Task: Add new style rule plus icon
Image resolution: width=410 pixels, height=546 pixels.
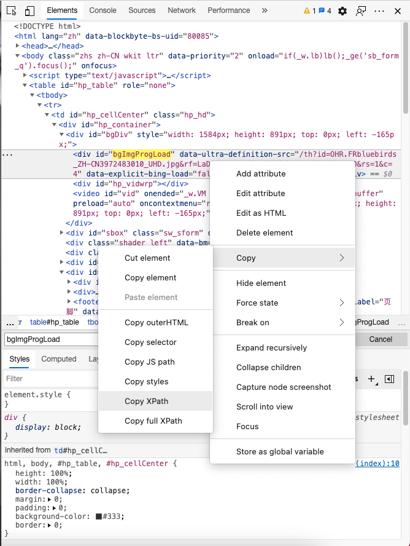Action: pyautogui.click(x=371, y=379)
